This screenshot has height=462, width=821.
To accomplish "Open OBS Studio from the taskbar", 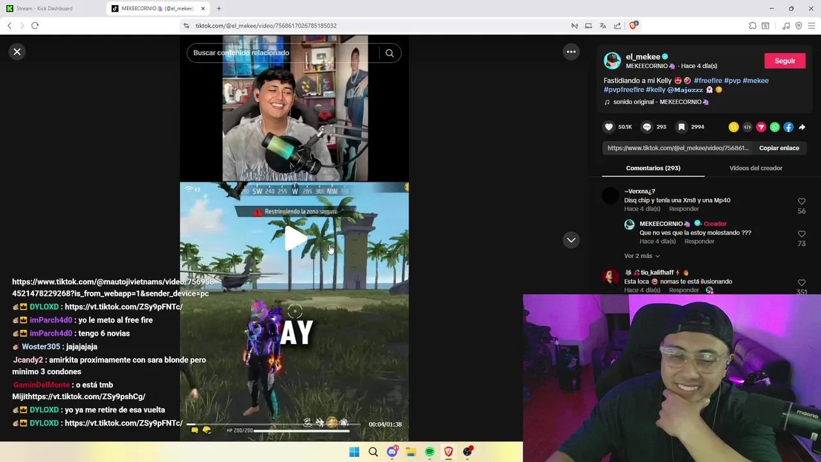I will pyautogui.click(x=467, y=452).
